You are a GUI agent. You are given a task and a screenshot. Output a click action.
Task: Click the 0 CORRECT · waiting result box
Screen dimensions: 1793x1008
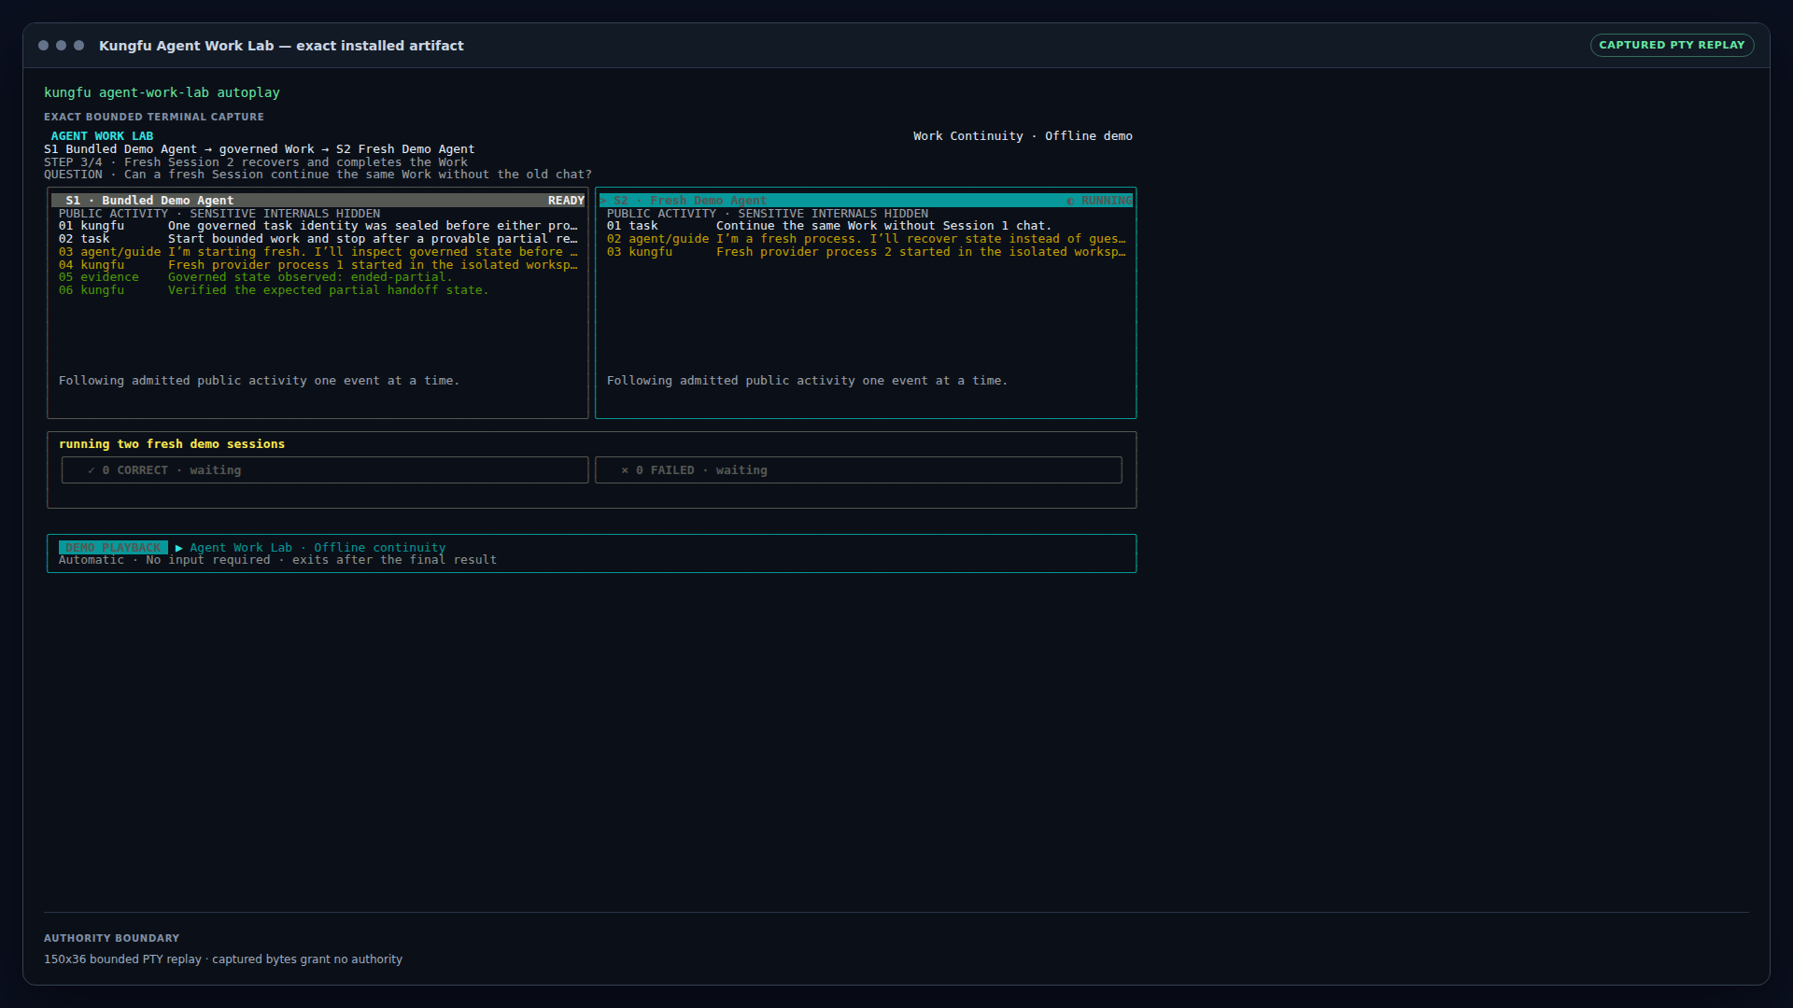coord(325,470)
